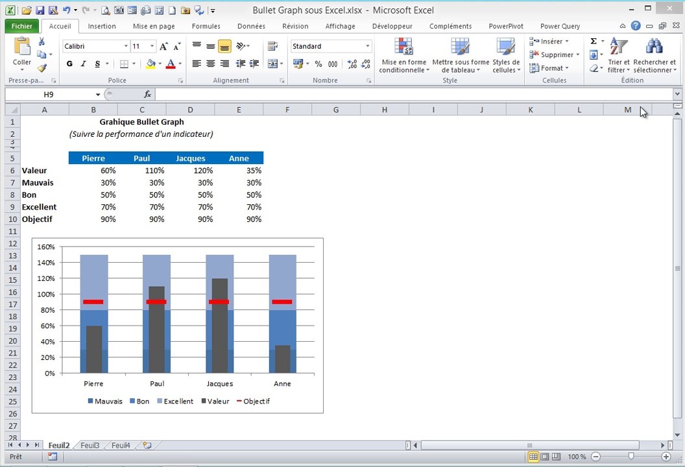
Task: Click the AutoSum sigma icon
Action: 594,41
